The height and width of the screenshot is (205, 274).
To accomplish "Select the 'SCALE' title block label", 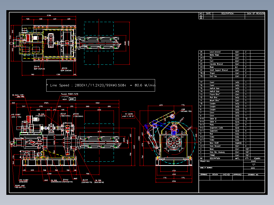I will coord(253,161).
